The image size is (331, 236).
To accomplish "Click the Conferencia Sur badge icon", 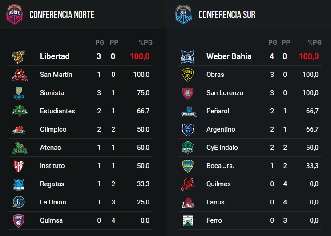I will click(183, 14).
